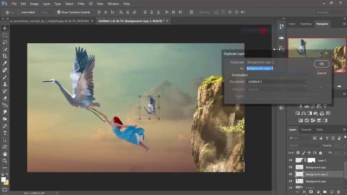
Task: Open the Filter menu
Action: pos(81,4)
